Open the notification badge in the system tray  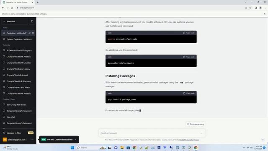pos(264,148)
